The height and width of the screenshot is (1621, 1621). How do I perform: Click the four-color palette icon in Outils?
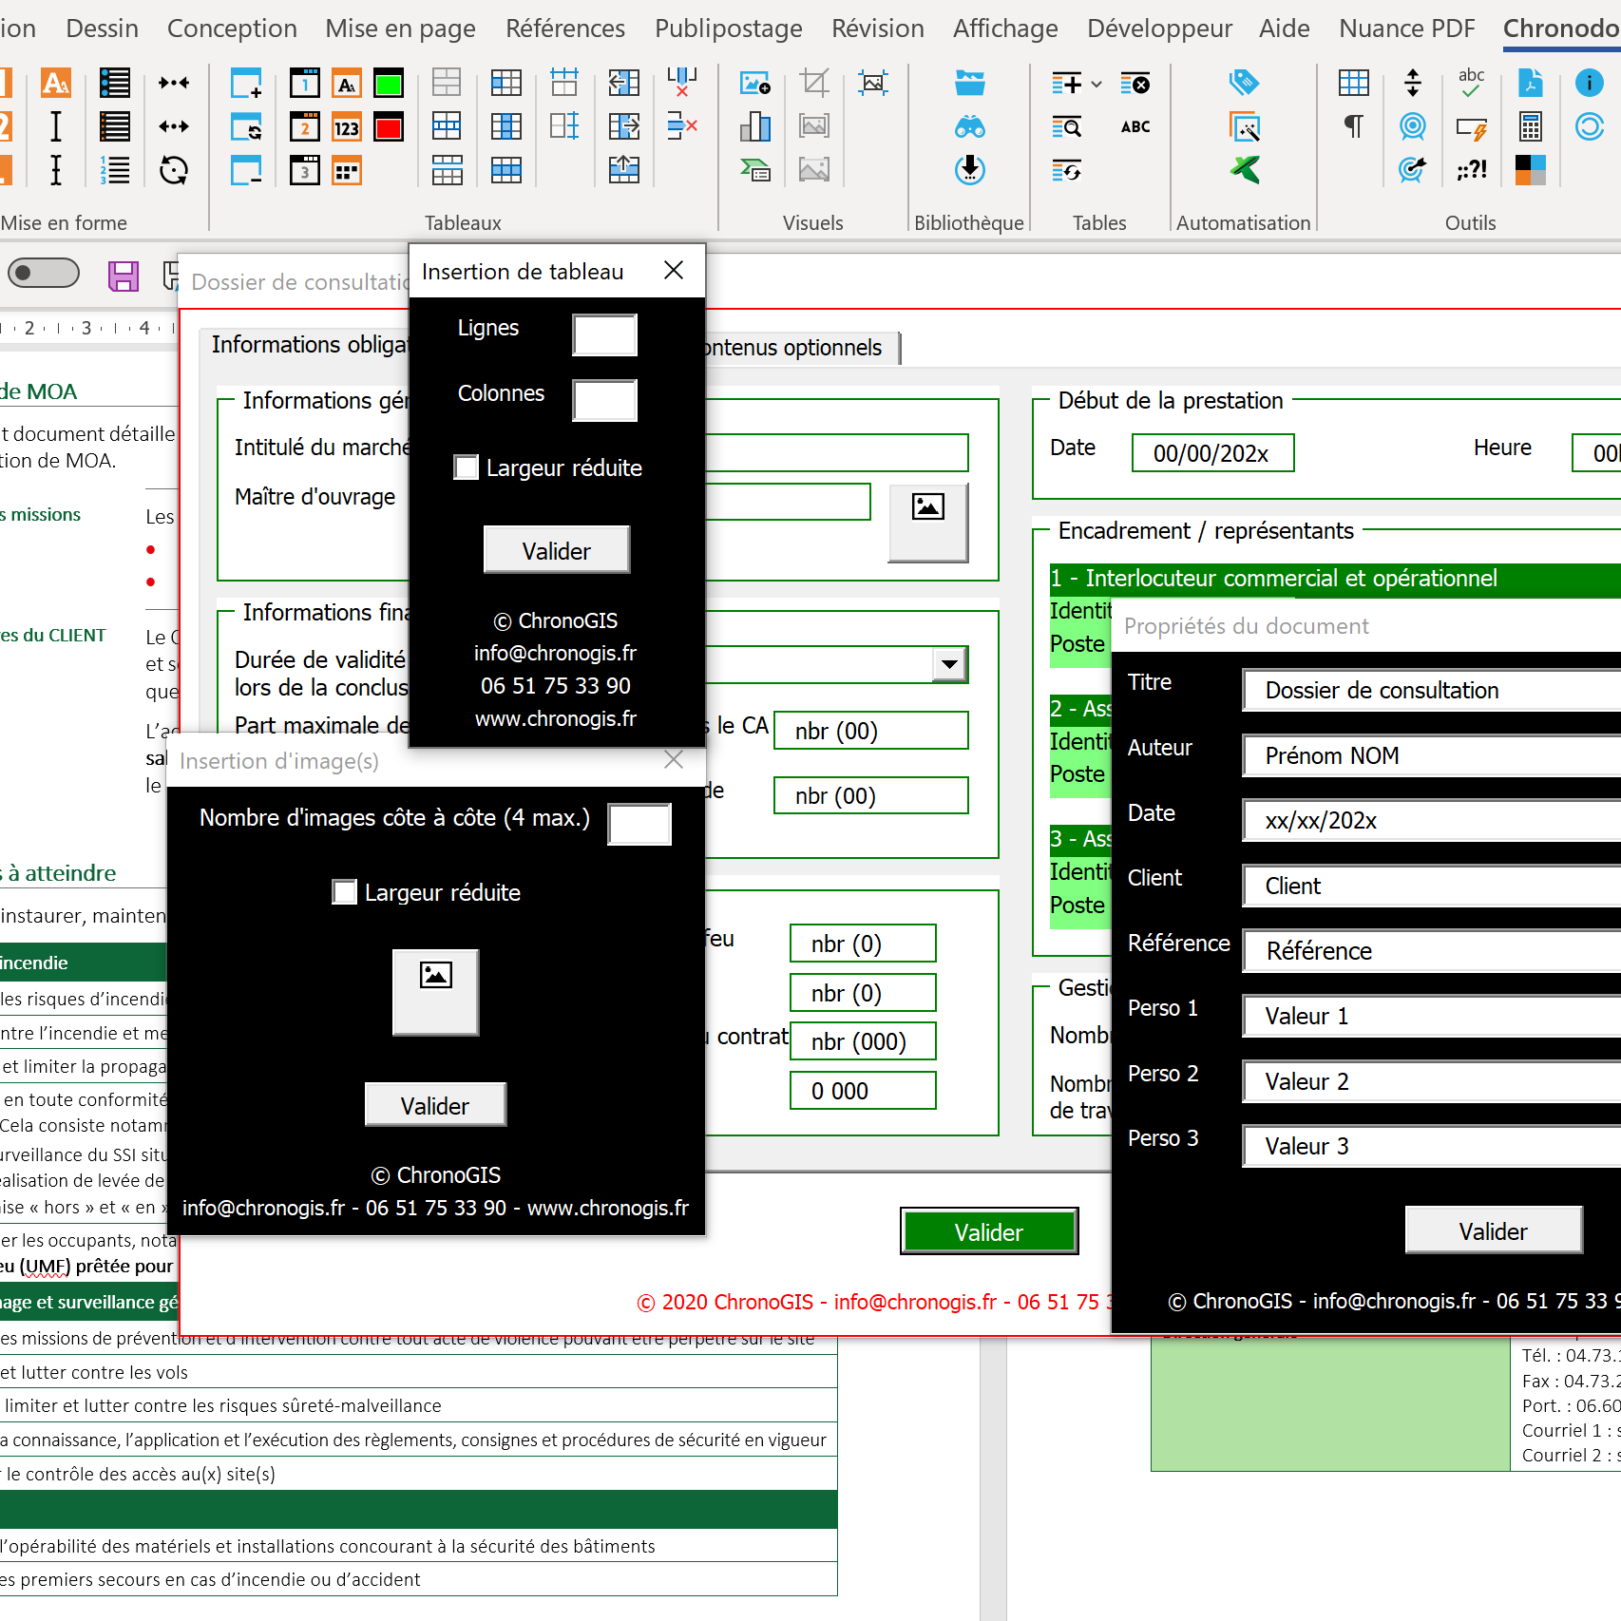point(1531,170)
